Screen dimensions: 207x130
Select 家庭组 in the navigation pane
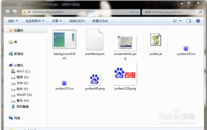click(x=19, y=54)
